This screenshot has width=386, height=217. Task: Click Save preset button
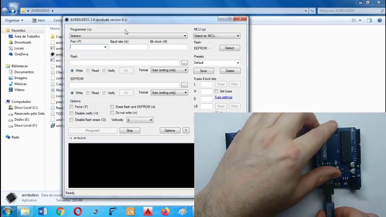pyautogui.click(x=203, y=71)
